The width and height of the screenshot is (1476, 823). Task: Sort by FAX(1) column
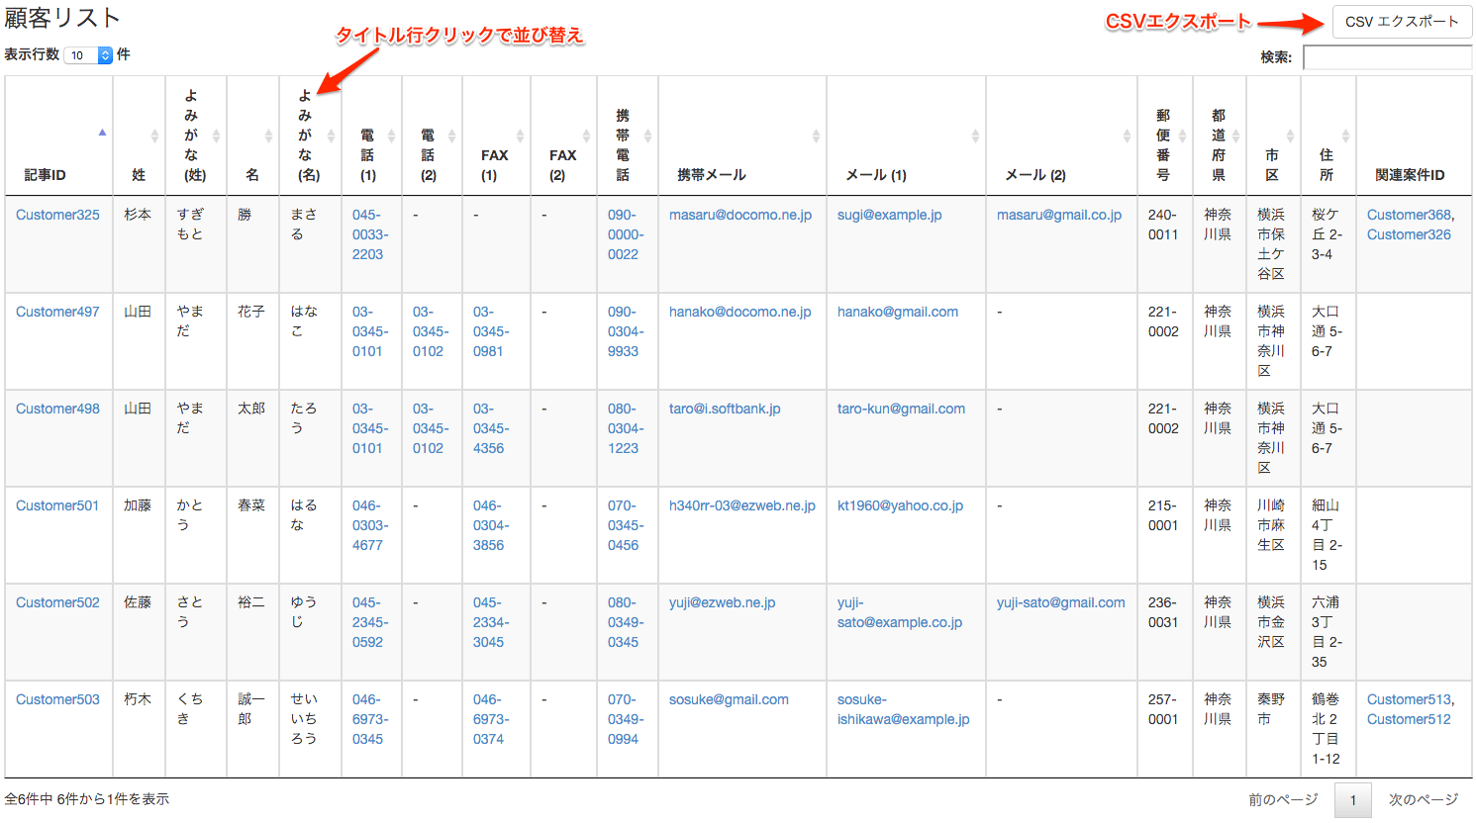(520, 136)
